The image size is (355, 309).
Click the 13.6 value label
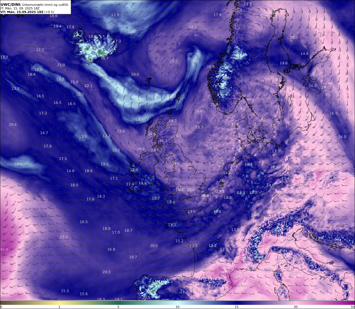284,63
